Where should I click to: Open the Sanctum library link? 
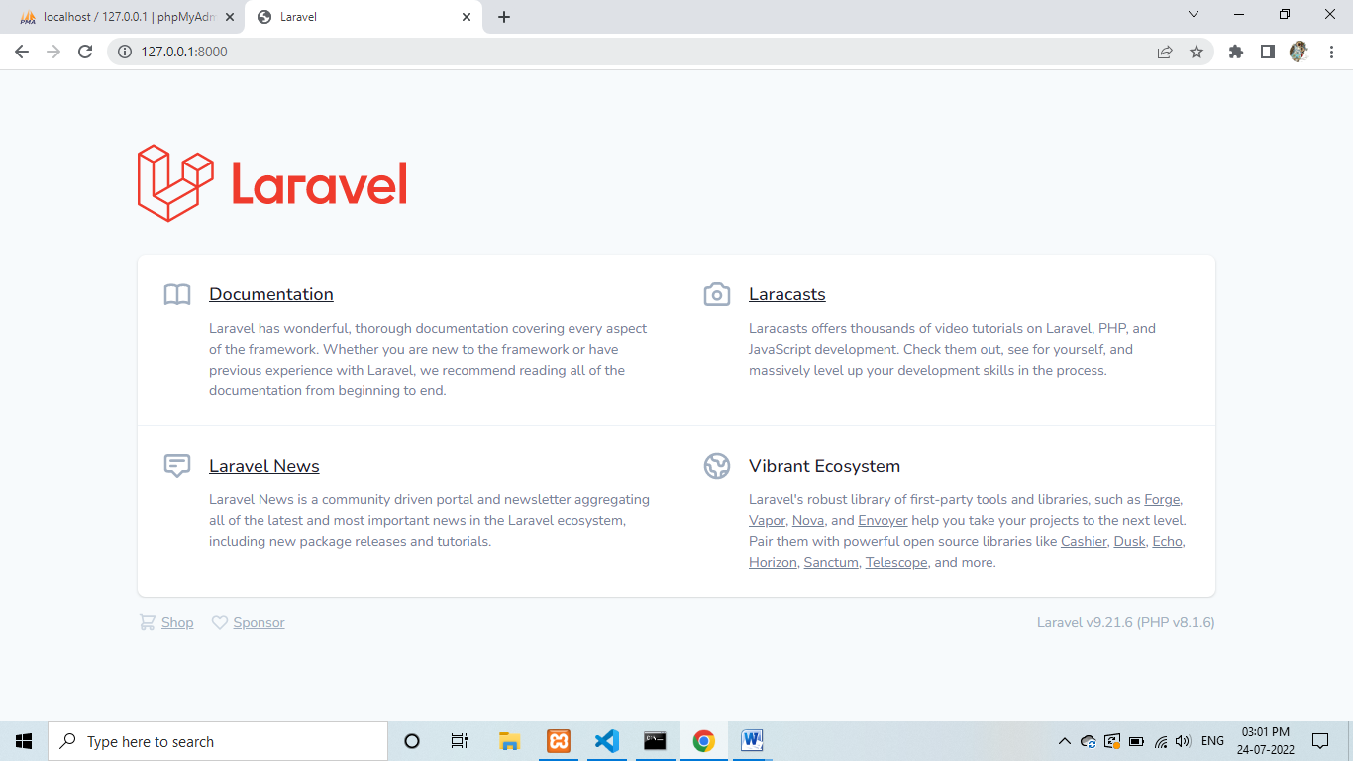pos(831,563)
